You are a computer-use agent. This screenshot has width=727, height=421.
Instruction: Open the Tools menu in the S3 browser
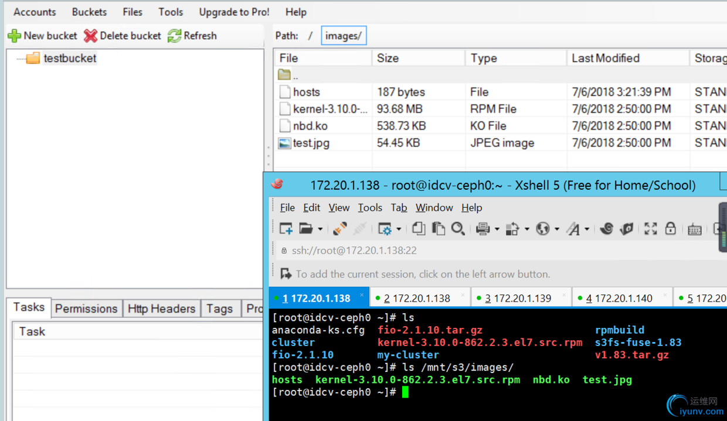coord(171,12)
